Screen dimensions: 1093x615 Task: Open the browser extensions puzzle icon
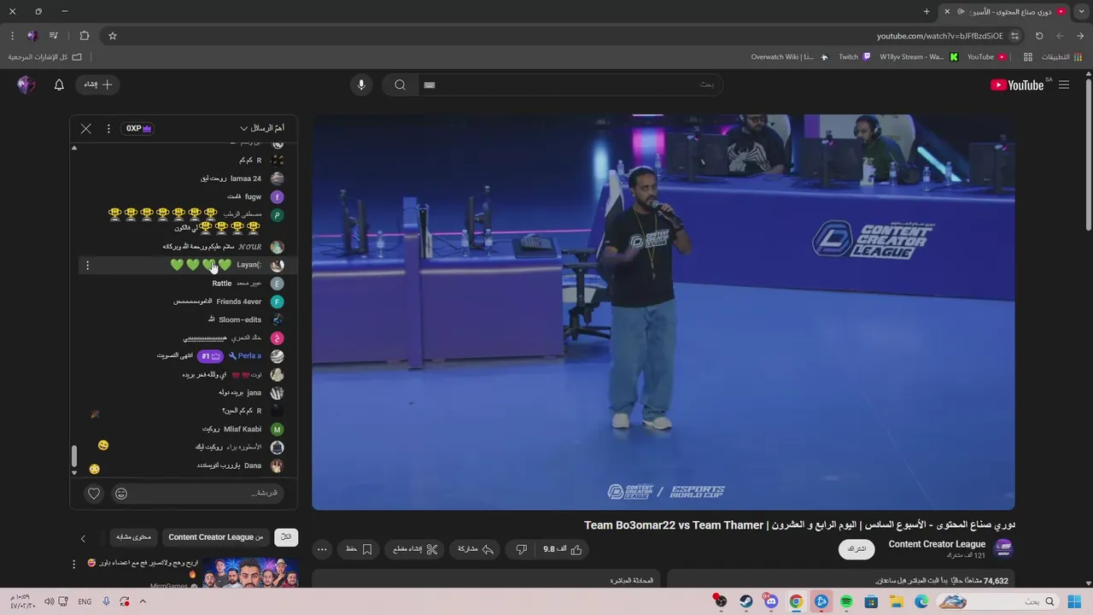coord(84,36)
